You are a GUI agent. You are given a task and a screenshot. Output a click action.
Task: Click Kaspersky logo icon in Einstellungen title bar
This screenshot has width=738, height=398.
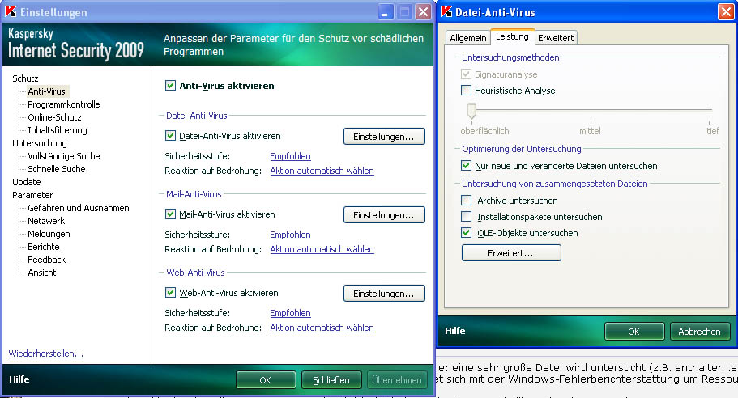[x=11, y=12]
